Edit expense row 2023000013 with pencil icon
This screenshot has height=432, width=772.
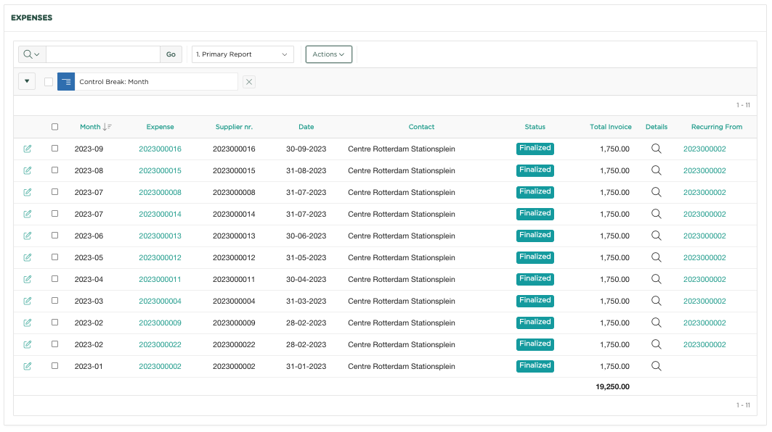pos(28,236)
